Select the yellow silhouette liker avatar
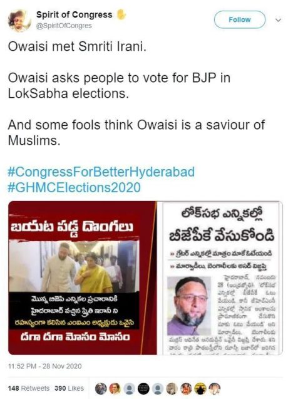The width and height of the screenshot is (293, 399). point(200,389)
